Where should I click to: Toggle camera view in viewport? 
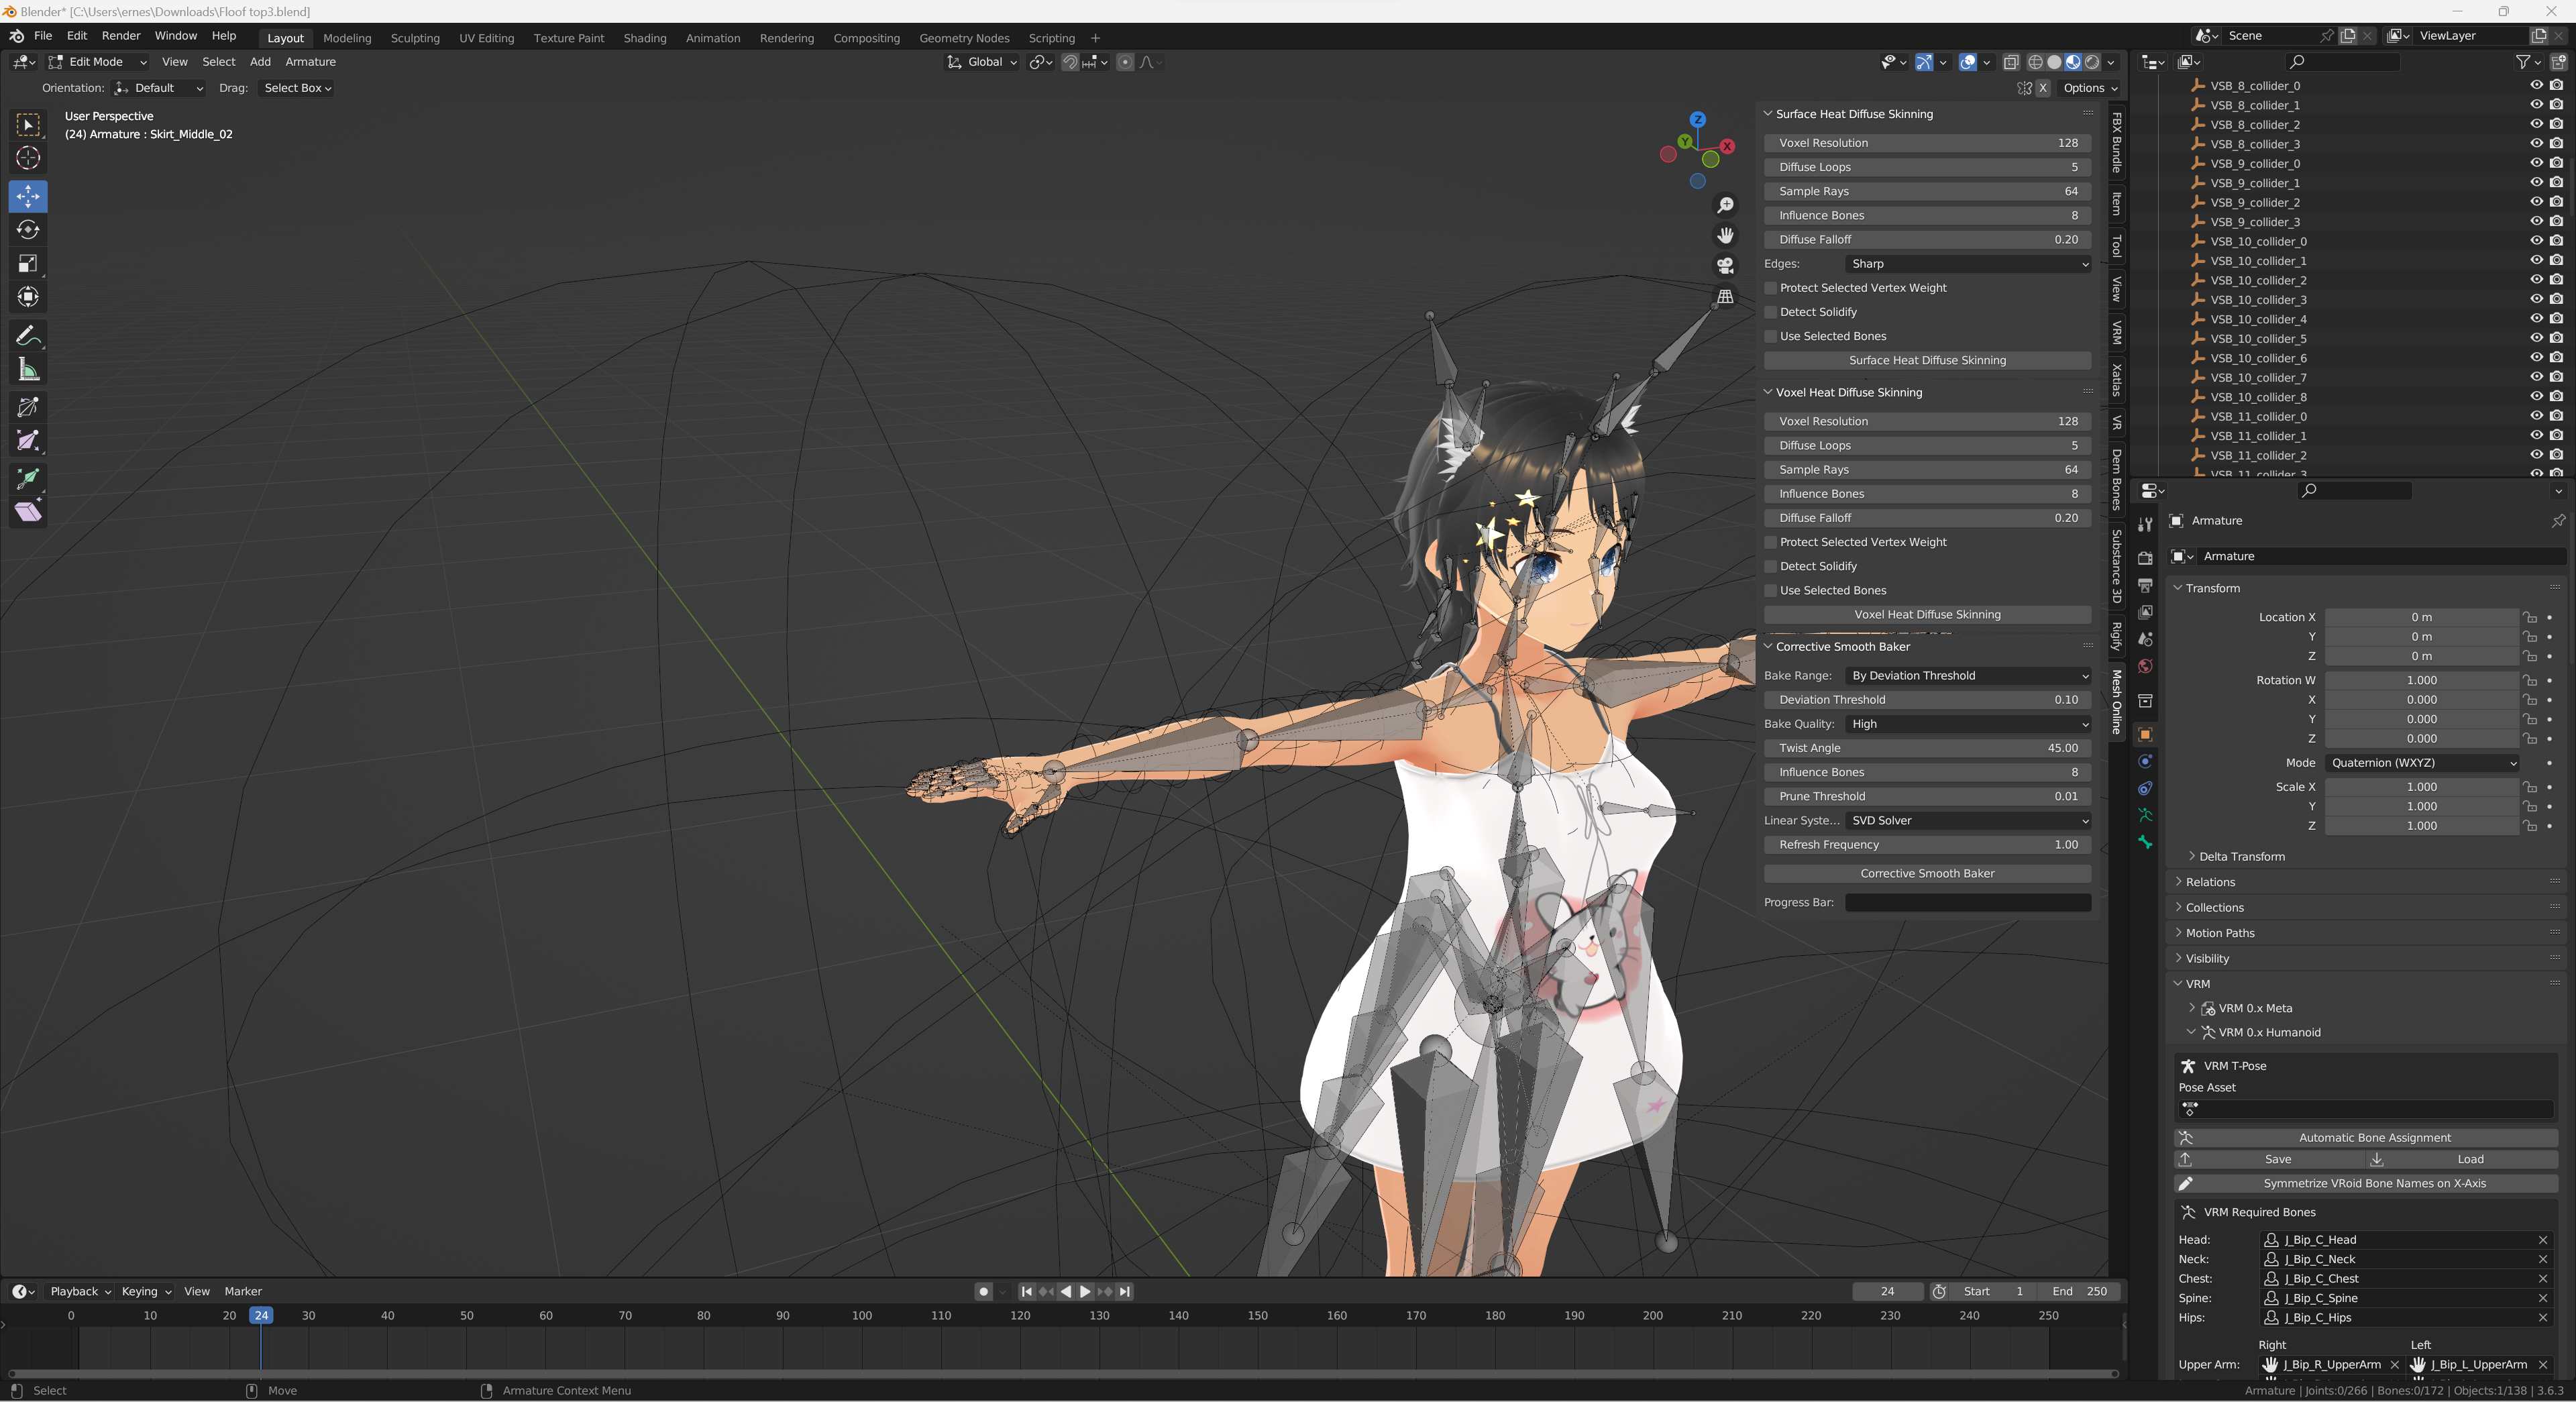pyautogui.click(x=1725, y=266)
